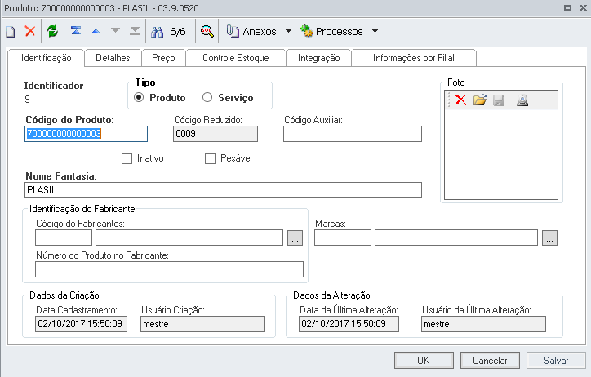This screenshot has height=377, width=591.
Task: Click the red X delete record icon
Action: 30,31
